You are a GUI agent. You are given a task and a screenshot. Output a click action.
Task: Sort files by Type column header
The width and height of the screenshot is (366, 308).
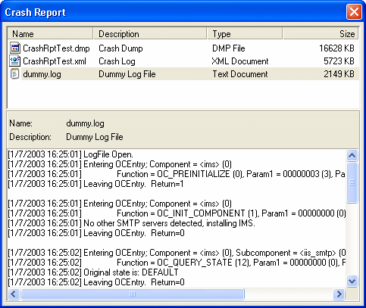[x=245, y=33]
